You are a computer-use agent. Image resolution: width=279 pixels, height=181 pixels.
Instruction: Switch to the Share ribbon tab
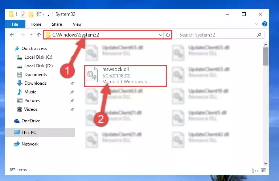[x=57, y=24]
